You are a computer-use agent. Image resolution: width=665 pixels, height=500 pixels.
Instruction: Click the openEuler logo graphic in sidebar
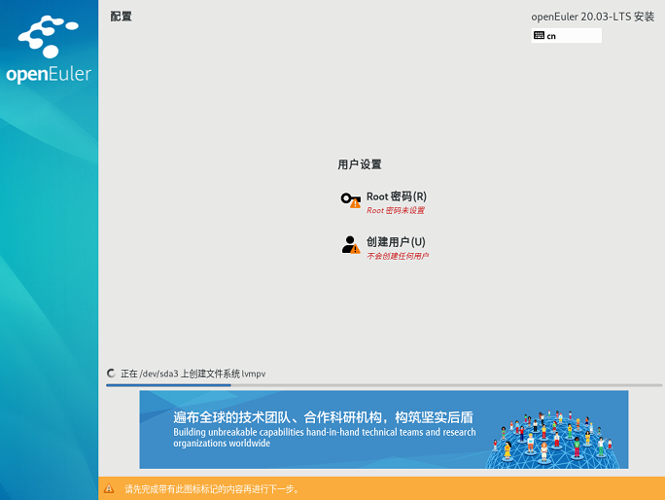[x=49, y=39]
